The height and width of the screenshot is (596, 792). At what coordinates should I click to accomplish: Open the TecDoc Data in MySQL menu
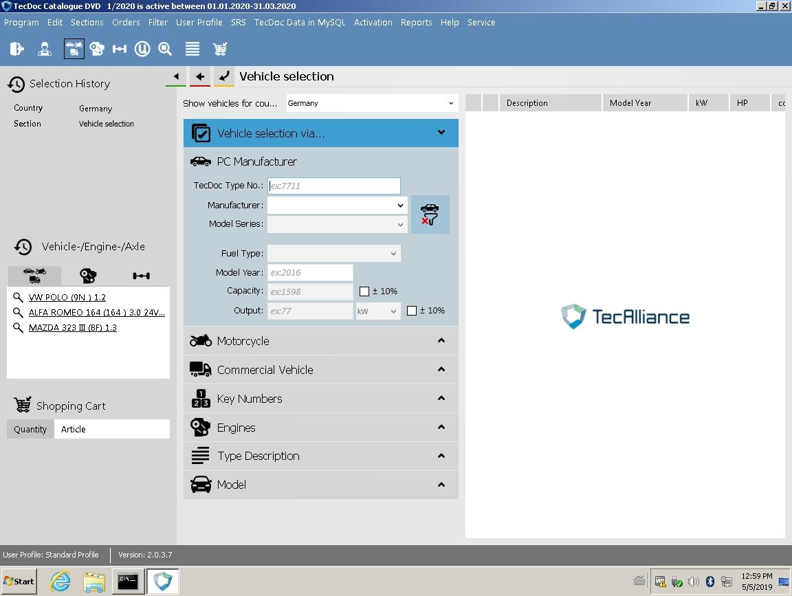(x=300, y=23)
